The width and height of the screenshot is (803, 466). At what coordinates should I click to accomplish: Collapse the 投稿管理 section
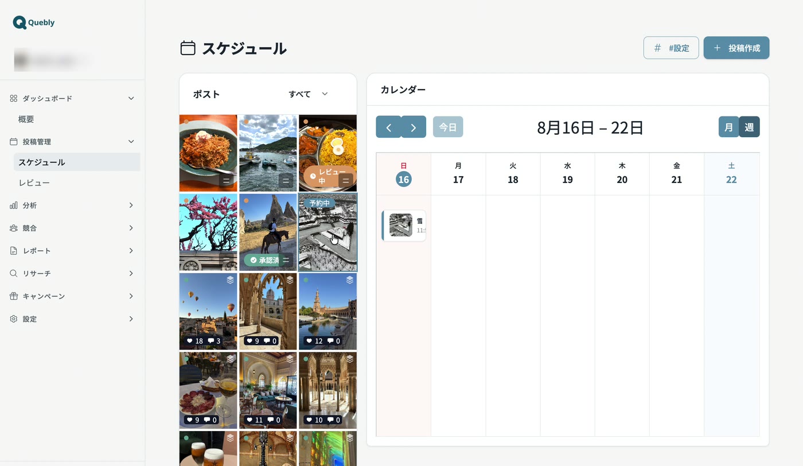click(131, 141)
